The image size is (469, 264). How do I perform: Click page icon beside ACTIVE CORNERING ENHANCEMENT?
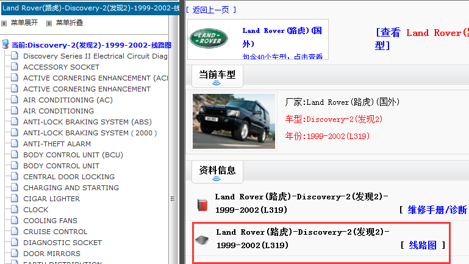coord(15,88)
